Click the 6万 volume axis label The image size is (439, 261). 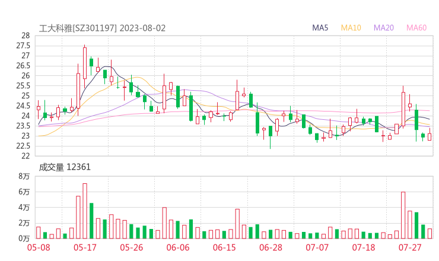point(24,192)
